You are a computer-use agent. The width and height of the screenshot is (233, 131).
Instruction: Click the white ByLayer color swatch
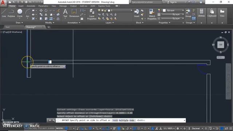click(164, 11)
